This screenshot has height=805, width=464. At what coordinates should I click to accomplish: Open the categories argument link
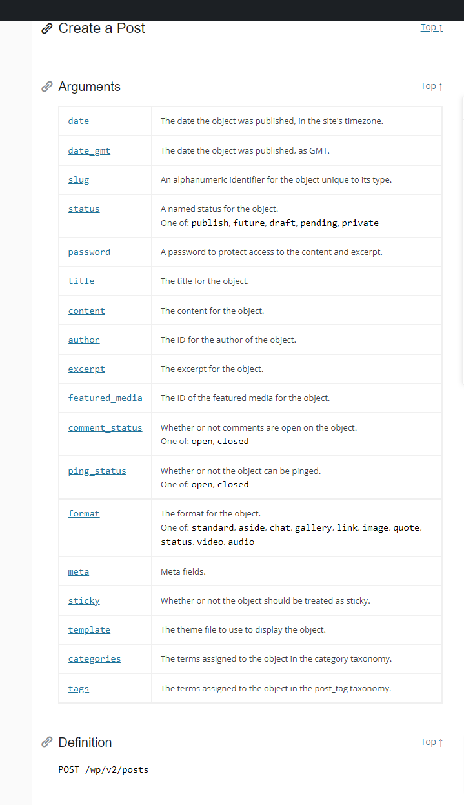pos(94,659)
